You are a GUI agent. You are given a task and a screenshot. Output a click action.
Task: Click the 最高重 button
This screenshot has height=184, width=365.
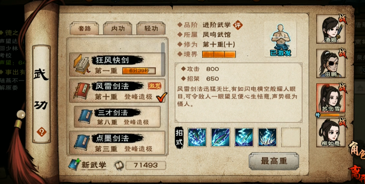click(x=274, y=161)
